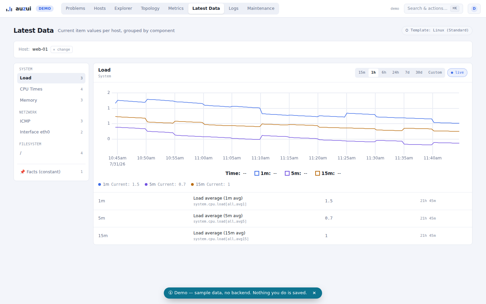Click the ⌘K shortcut badge in search
The width and height of the screenshot is (486, 304).
[455, 8]
